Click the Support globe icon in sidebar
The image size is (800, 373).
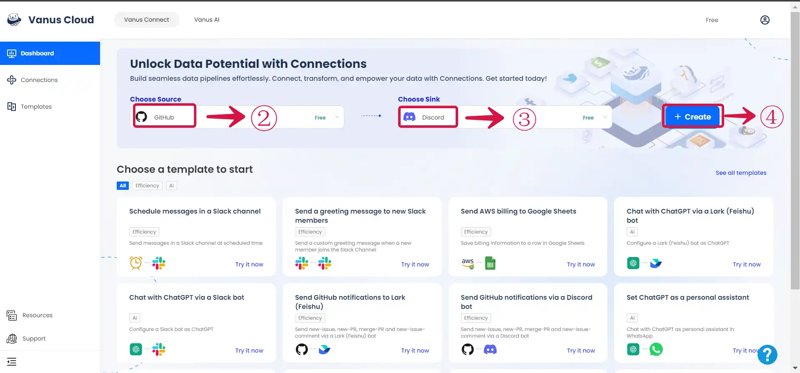pos(12,338)
